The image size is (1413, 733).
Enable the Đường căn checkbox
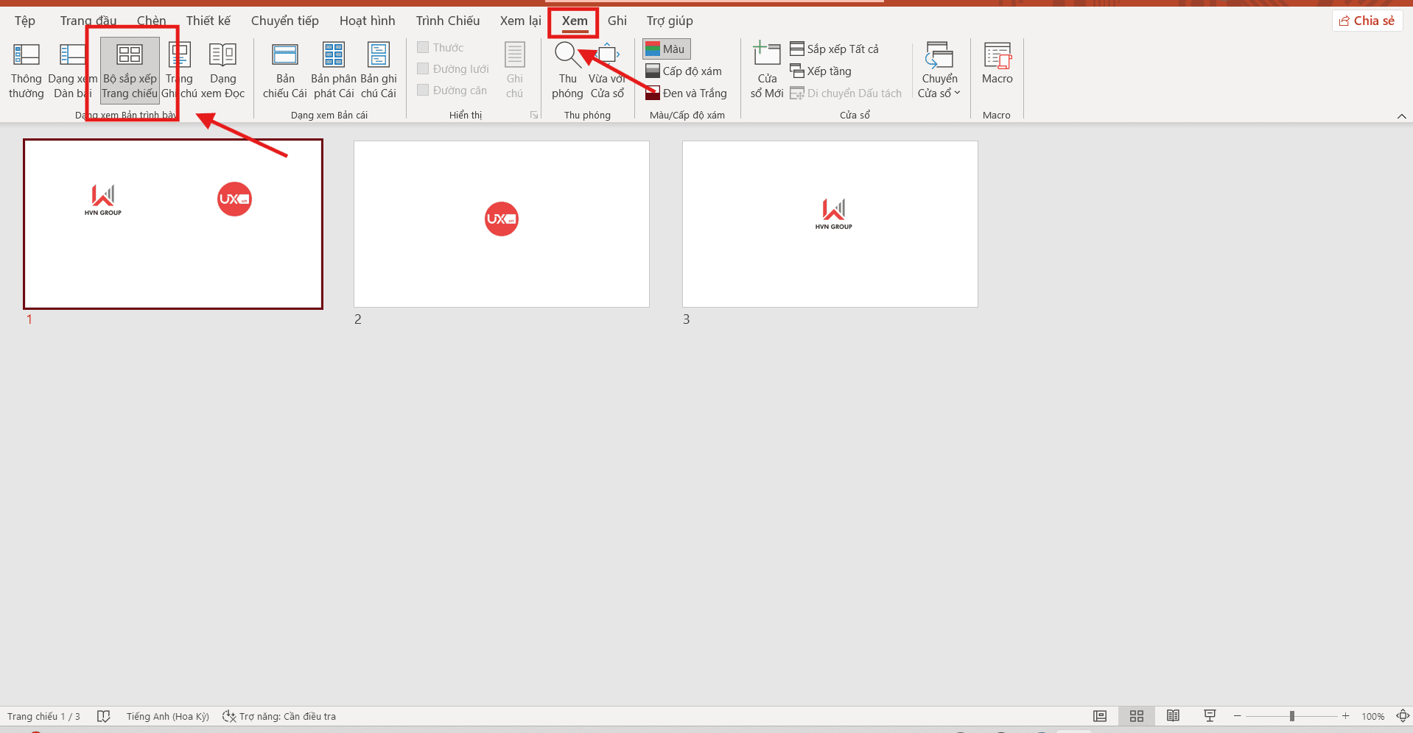422,90
